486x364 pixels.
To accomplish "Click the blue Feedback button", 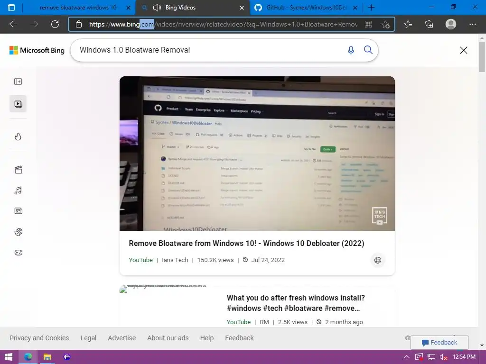I will (x=439, y=342).
